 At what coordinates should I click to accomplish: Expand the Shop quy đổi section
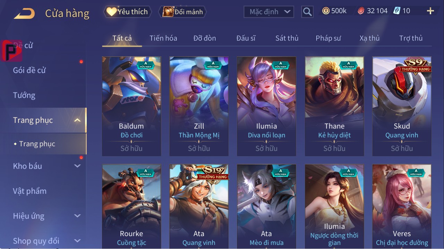[77, 241]
